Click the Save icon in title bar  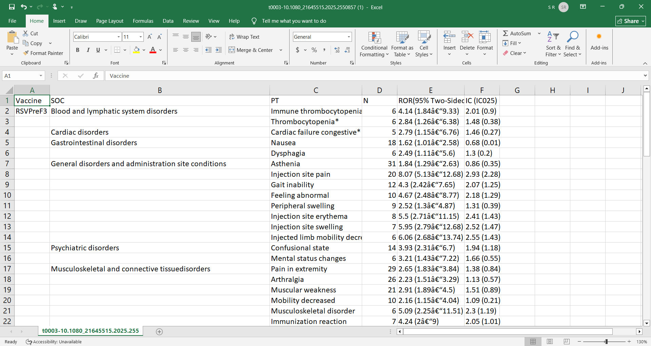12,7
